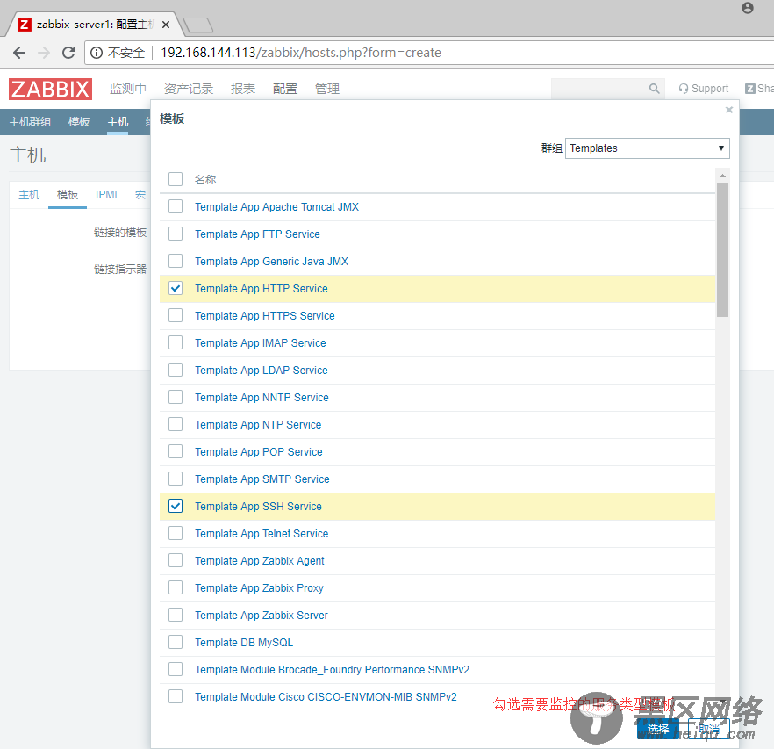Click the 取消 button

pos(709,729)
